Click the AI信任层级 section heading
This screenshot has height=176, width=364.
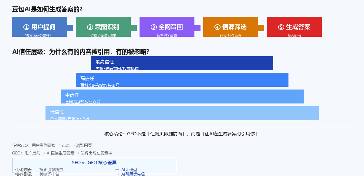81,52
